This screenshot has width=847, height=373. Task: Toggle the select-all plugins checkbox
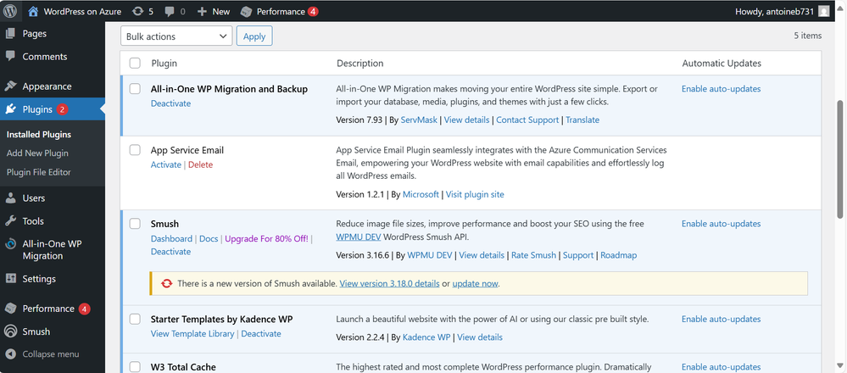(x=135, y=64)
